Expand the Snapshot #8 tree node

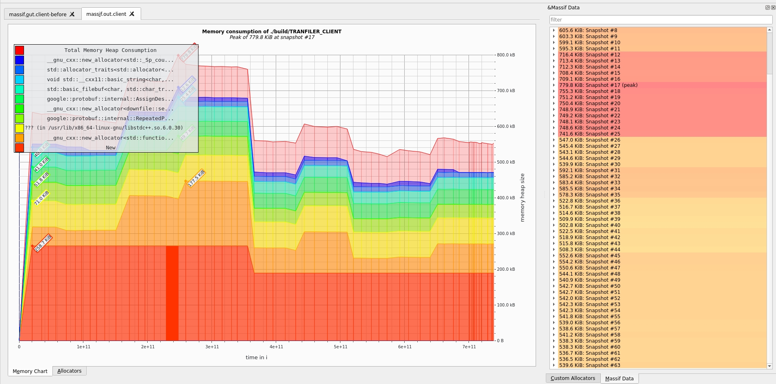554,30
